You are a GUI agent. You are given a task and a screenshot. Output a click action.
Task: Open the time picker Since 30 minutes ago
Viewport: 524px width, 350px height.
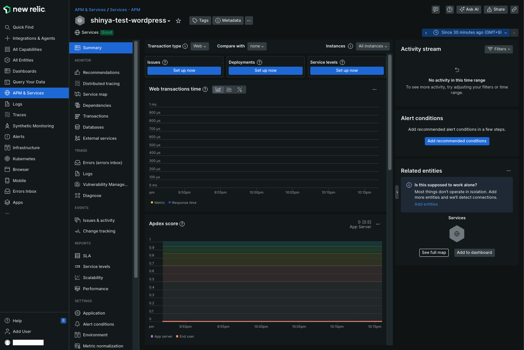tap(470, 32)
